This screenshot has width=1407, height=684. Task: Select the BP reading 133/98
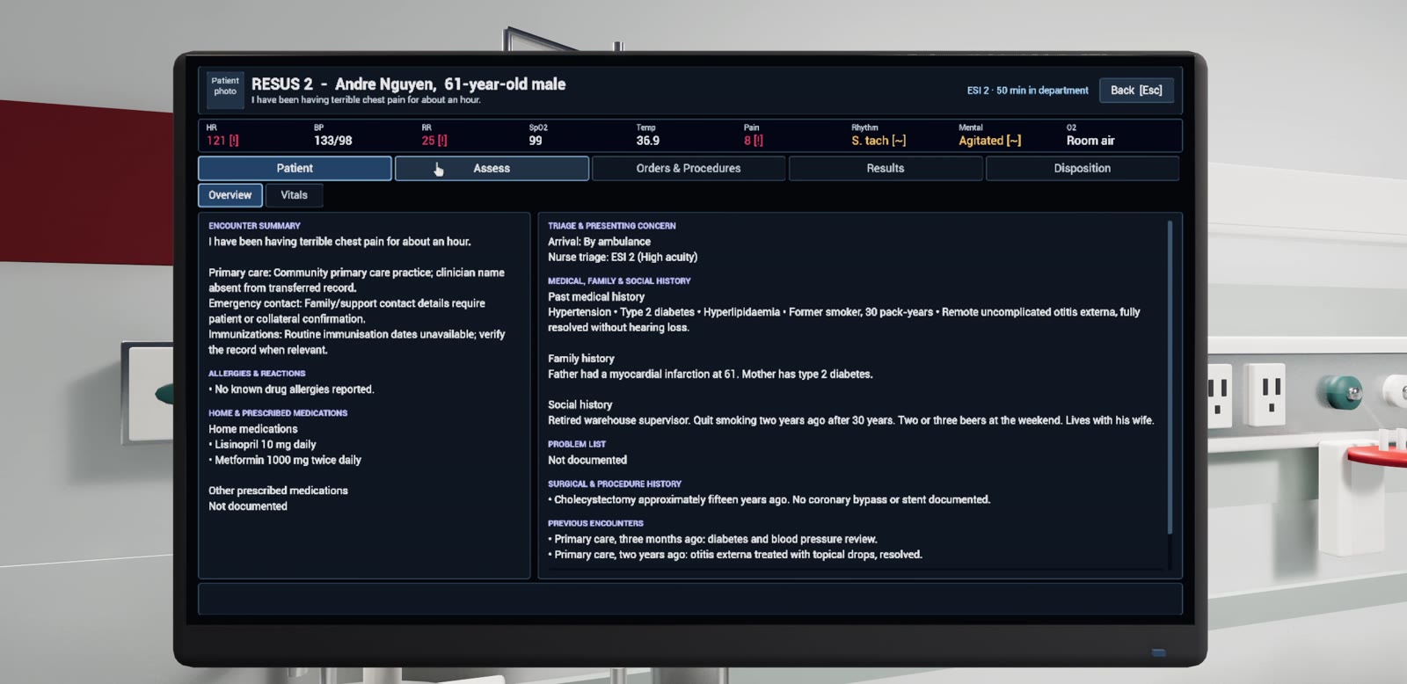click(333, 141)
